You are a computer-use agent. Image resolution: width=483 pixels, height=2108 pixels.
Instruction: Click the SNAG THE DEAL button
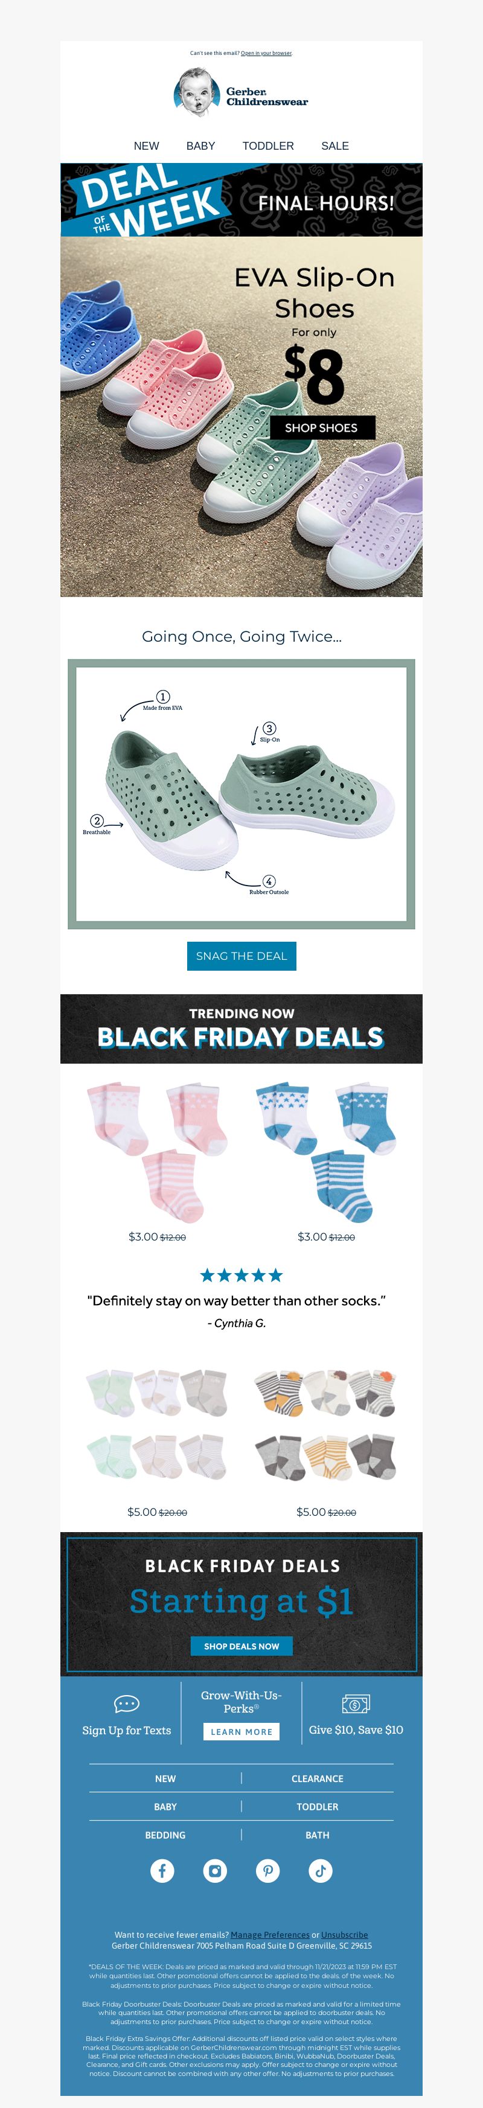coord(241,956)
